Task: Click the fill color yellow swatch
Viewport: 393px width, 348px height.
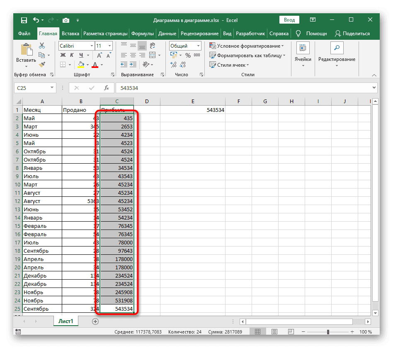Action: [x=81, y=65]
